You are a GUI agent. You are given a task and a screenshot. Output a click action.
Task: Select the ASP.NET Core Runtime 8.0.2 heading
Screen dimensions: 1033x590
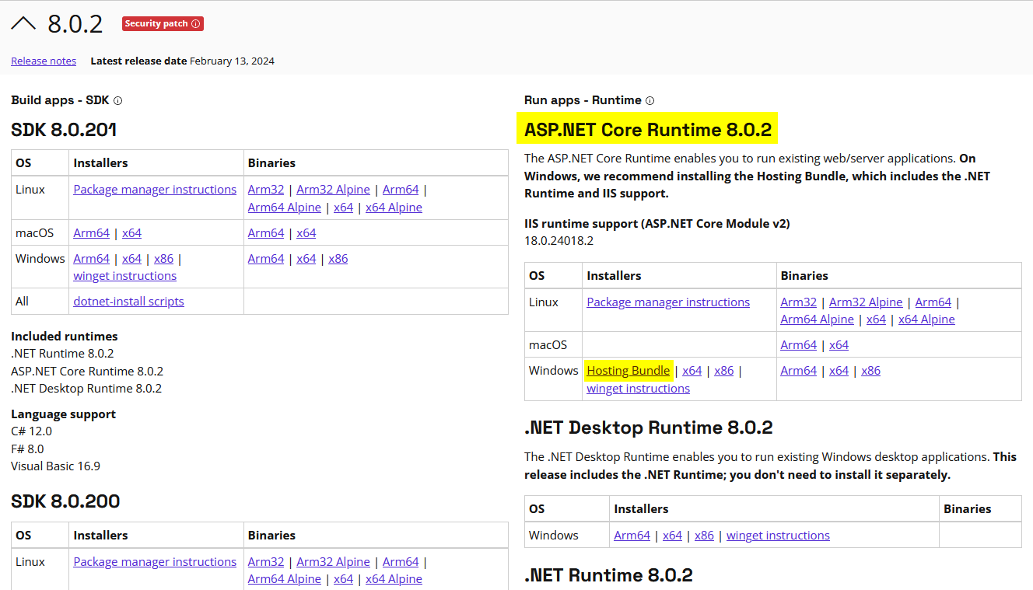pos(648,129)
